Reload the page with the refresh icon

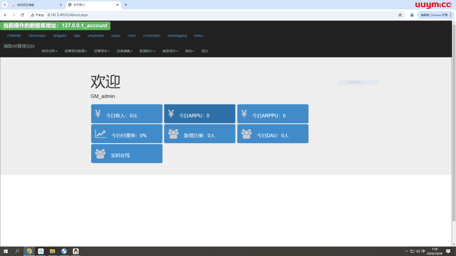click(22, 15)
